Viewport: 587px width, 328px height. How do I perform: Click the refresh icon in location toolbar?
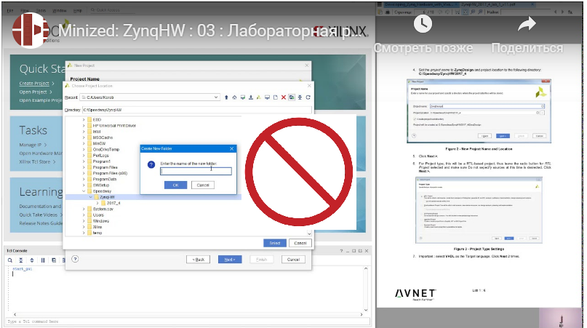point(308,97)
